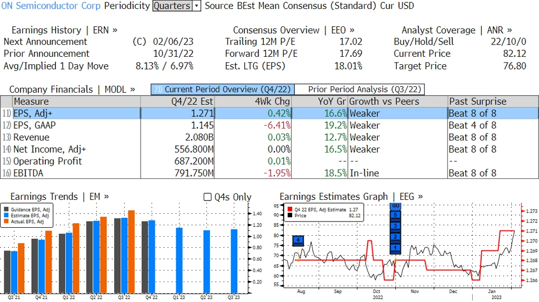The width and height of the screenshot is (539, 302).
Task: Click Actual EPS, Adj orange legend swatch
Action: pos(6,222)
